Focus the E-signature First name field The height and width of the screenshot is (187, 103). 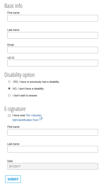click(x=53, y=132)
